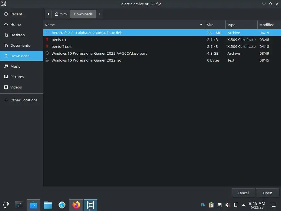Click the betacraft deb package icon

pos(47,32)
